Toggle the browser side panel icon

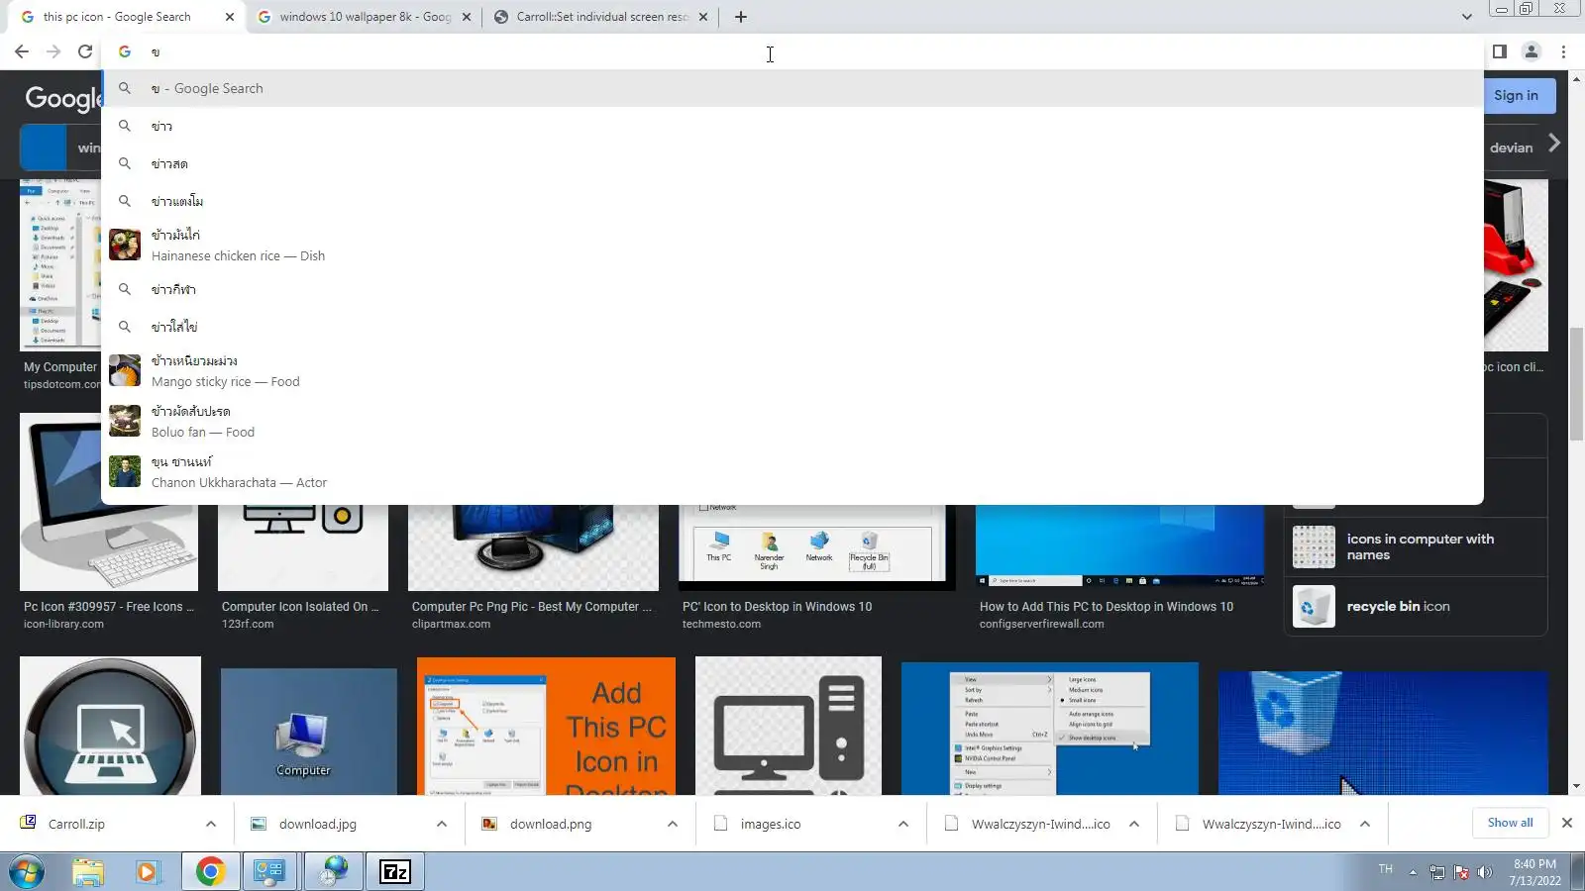(x=1500, y=51)
